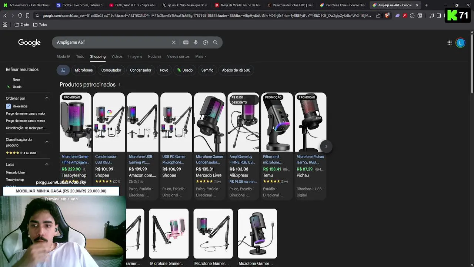Open Fifine am8 microfone Temu product image
Image resolution: width=474 pixels, height=267 pixels.
(277, 122)
